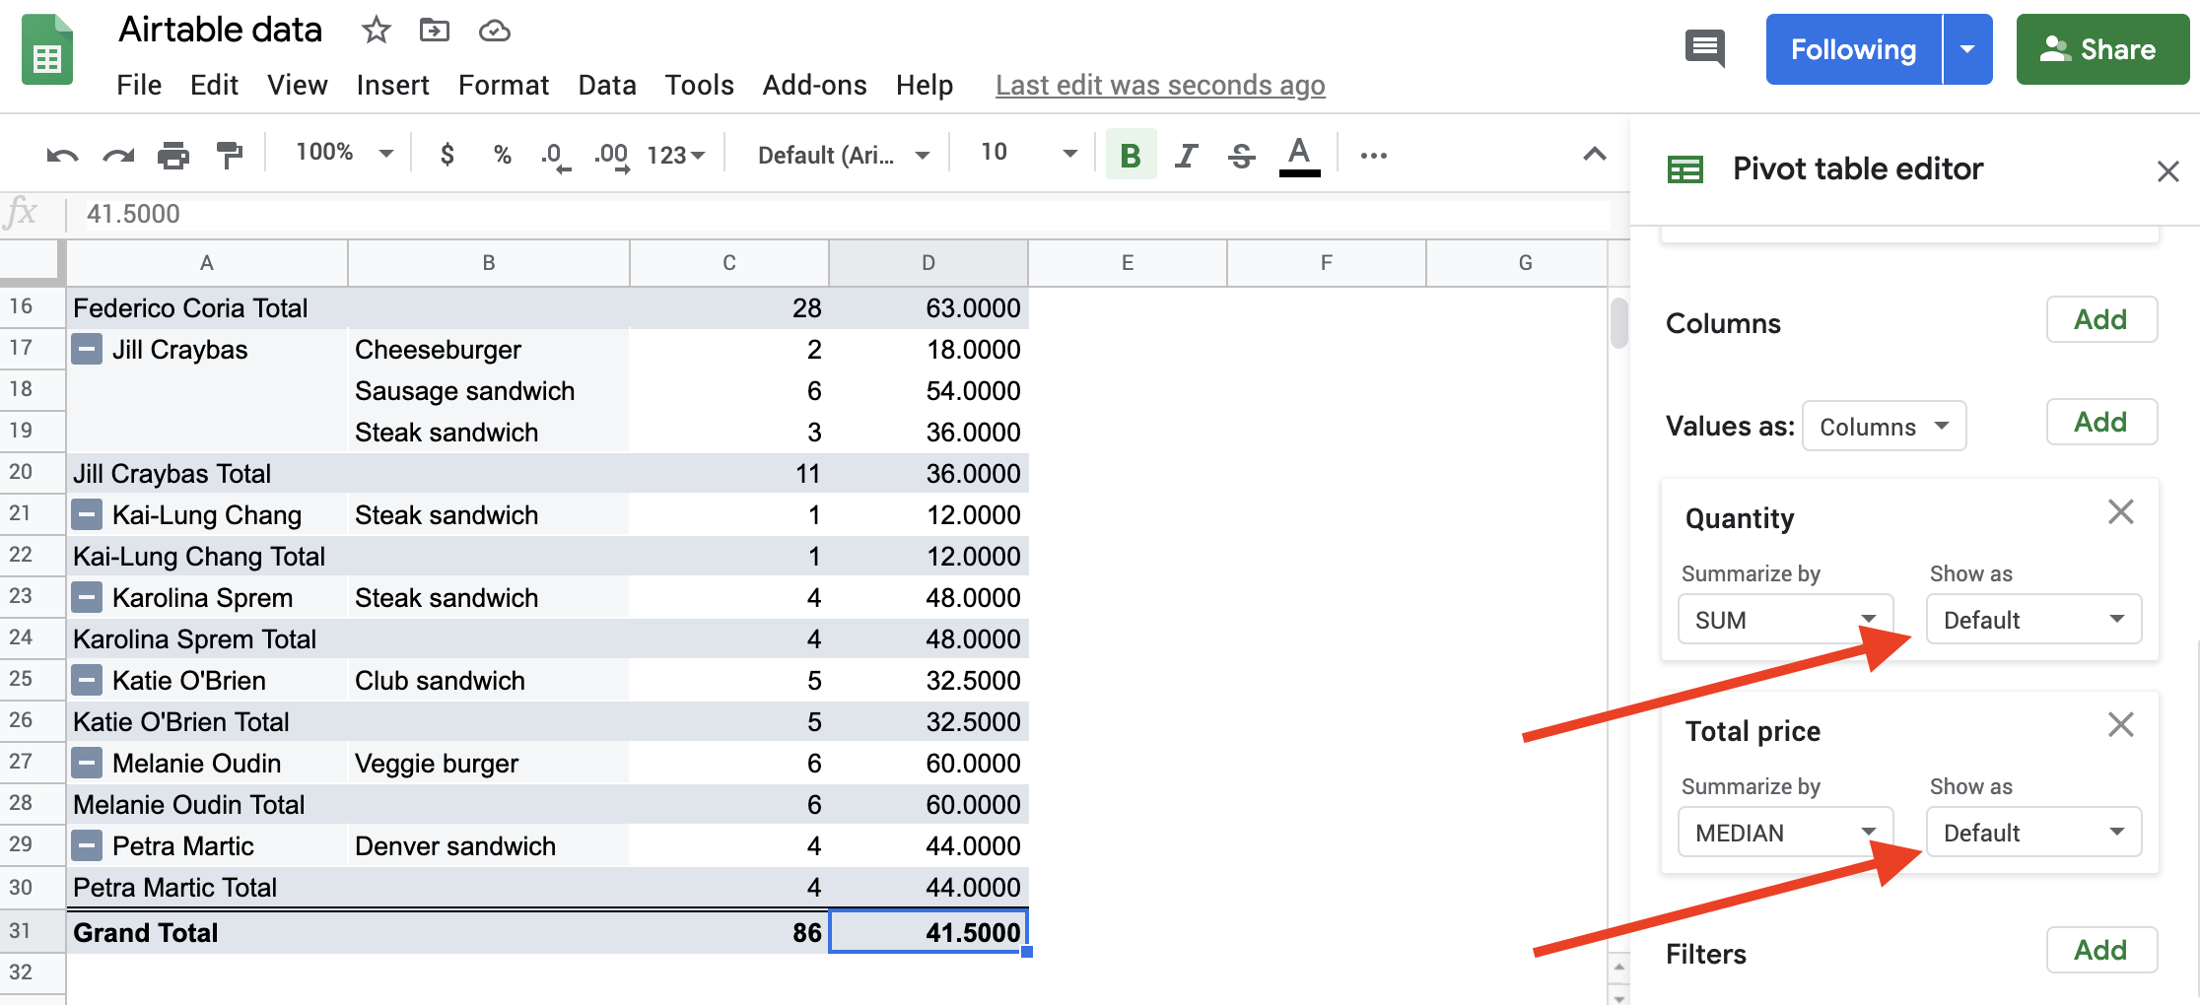2200x1005 pixels.
Task: Add a filter to the pivot table
Action: point(2101,949)
